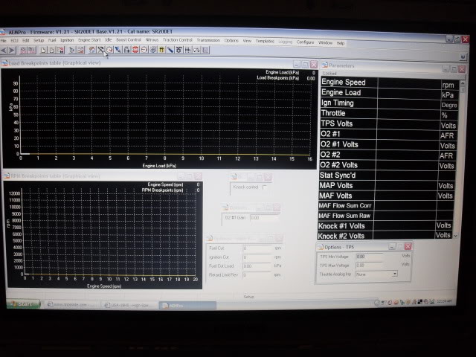476x357 pixels.
Task: Open the Boost Control menu
Action: [x=129, y=39]
